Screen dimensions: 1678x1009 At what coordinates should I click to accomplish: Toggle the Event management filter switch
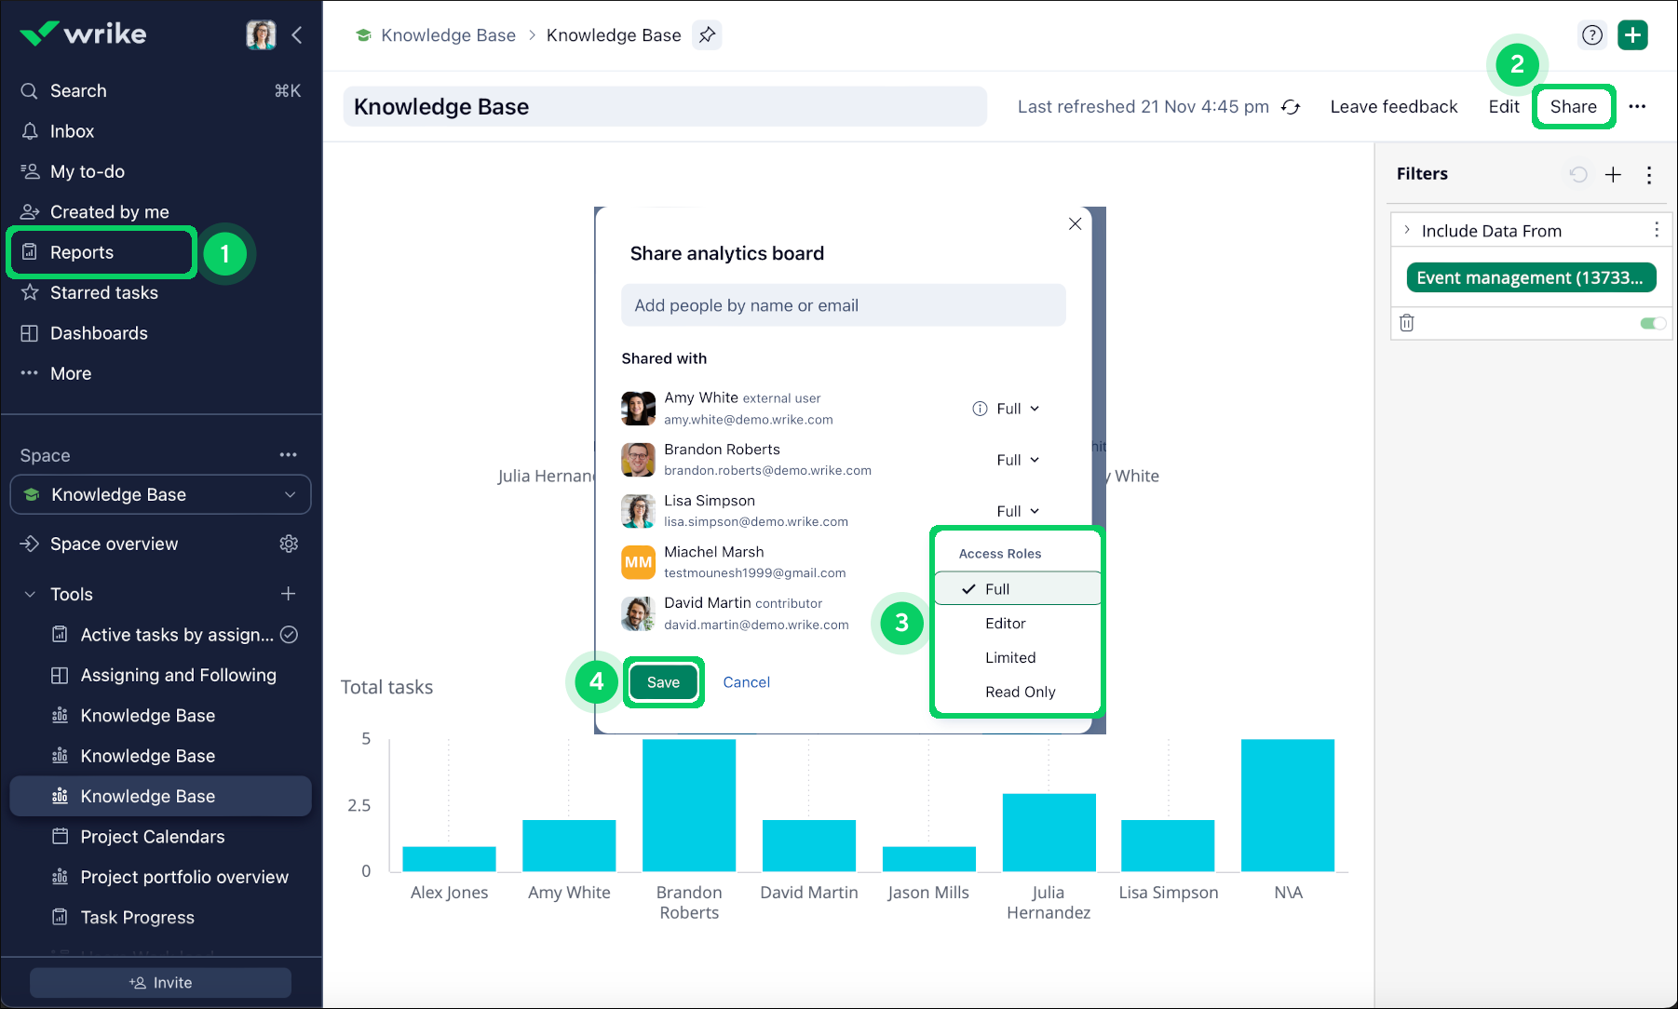tap(1652, 323)
